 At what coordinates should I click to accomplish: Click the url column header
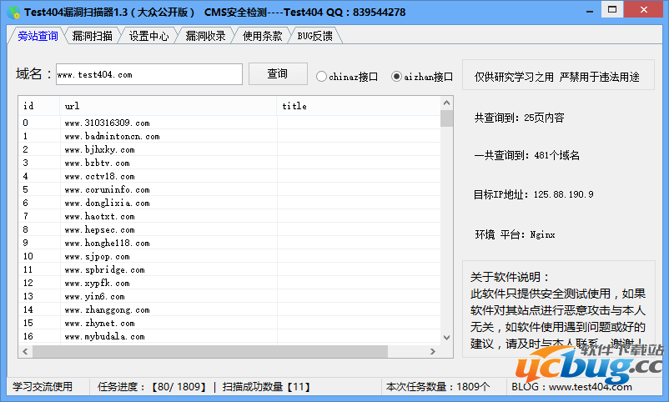tap(167, 106)
